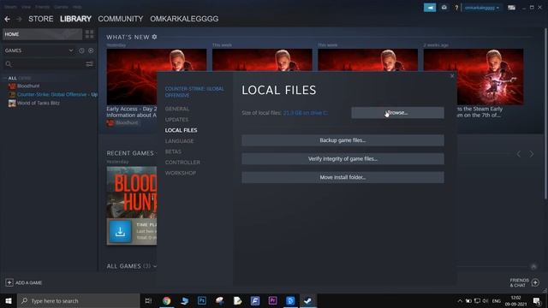
Task: Open Premiere Pro from taskbar
Action: click(x=272, y=300)
